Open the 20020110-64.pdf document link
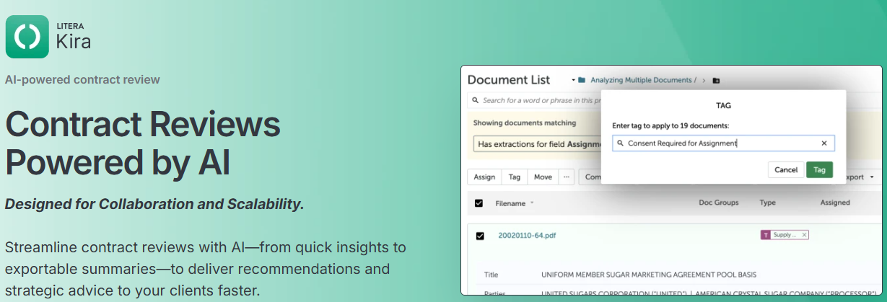Image resolution: width=887 pixels, height=302 pixels. pyautogui.click(x=527, y=236)
